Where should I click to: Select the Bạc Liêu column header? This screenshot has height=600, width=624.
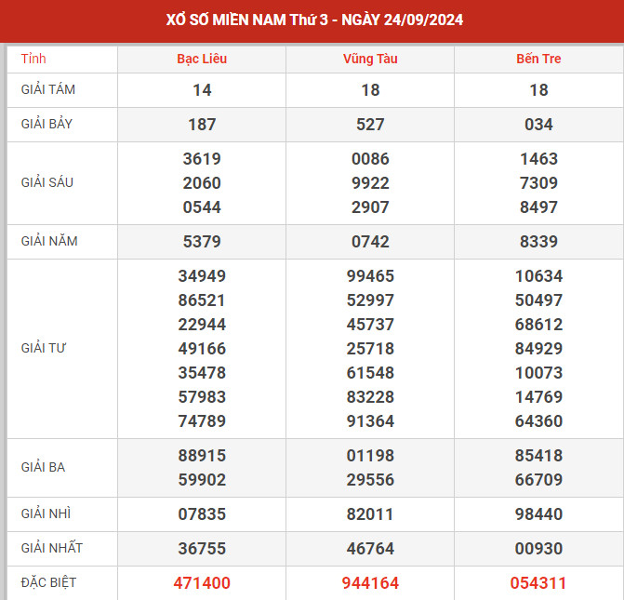(202, 59)
